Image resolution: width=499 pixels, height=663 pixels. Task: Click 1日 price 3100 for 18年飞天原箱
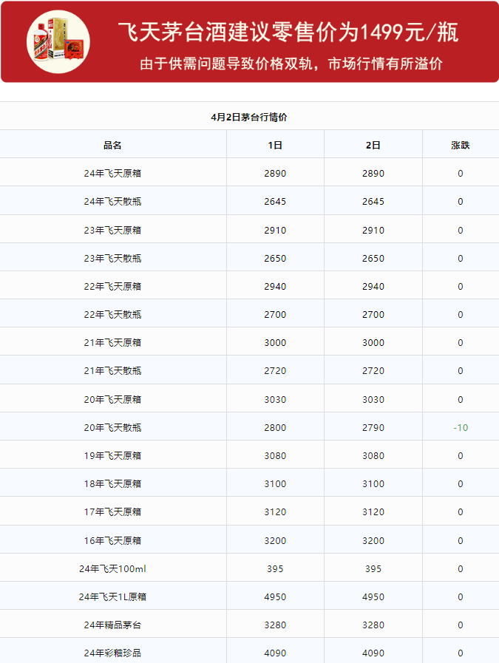pos(275,483)
